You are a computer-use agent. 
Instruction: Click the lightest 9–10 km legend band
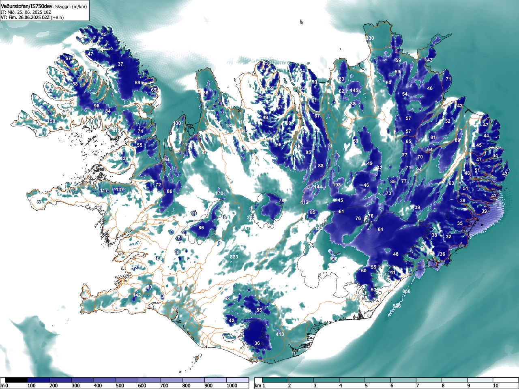tap(480, 380)
